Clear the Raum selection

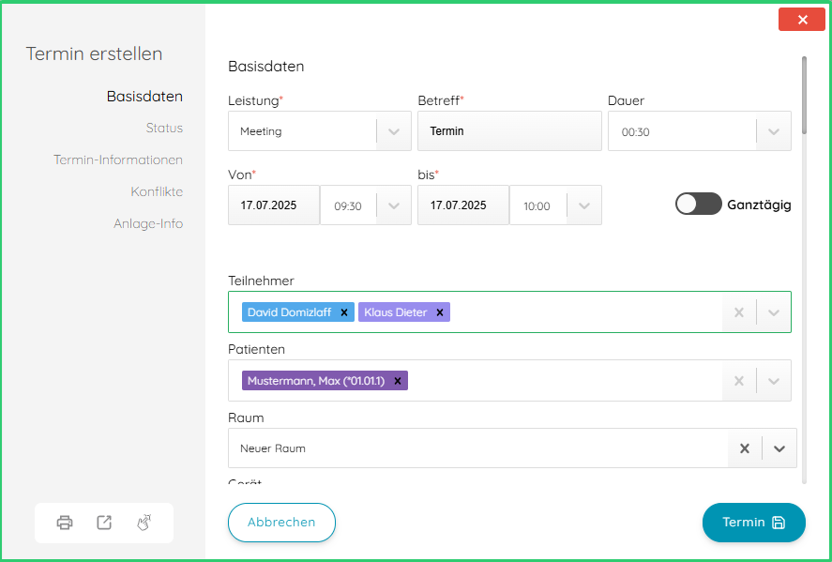coord(745,449)
